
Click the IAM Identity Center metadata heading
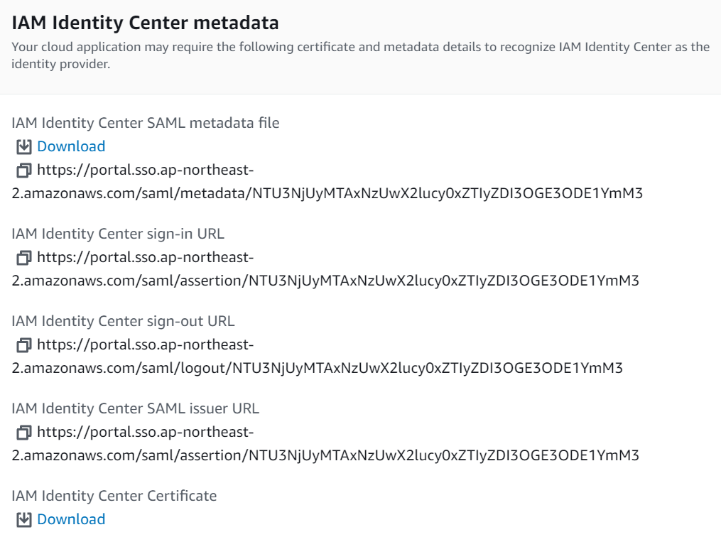[x=146, y=23]
